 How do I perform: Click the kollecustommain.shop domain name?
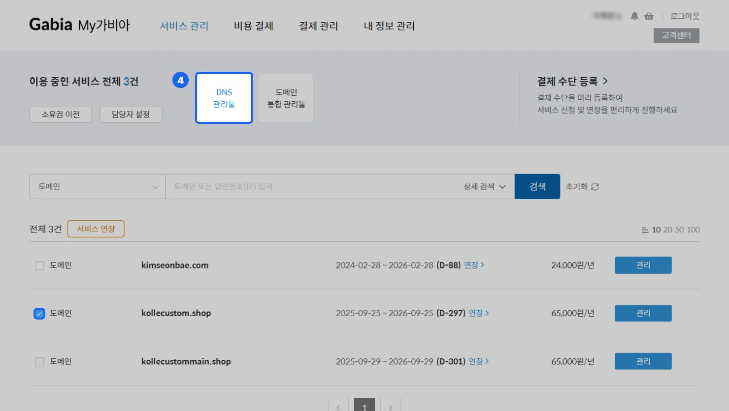click(186, 361)
